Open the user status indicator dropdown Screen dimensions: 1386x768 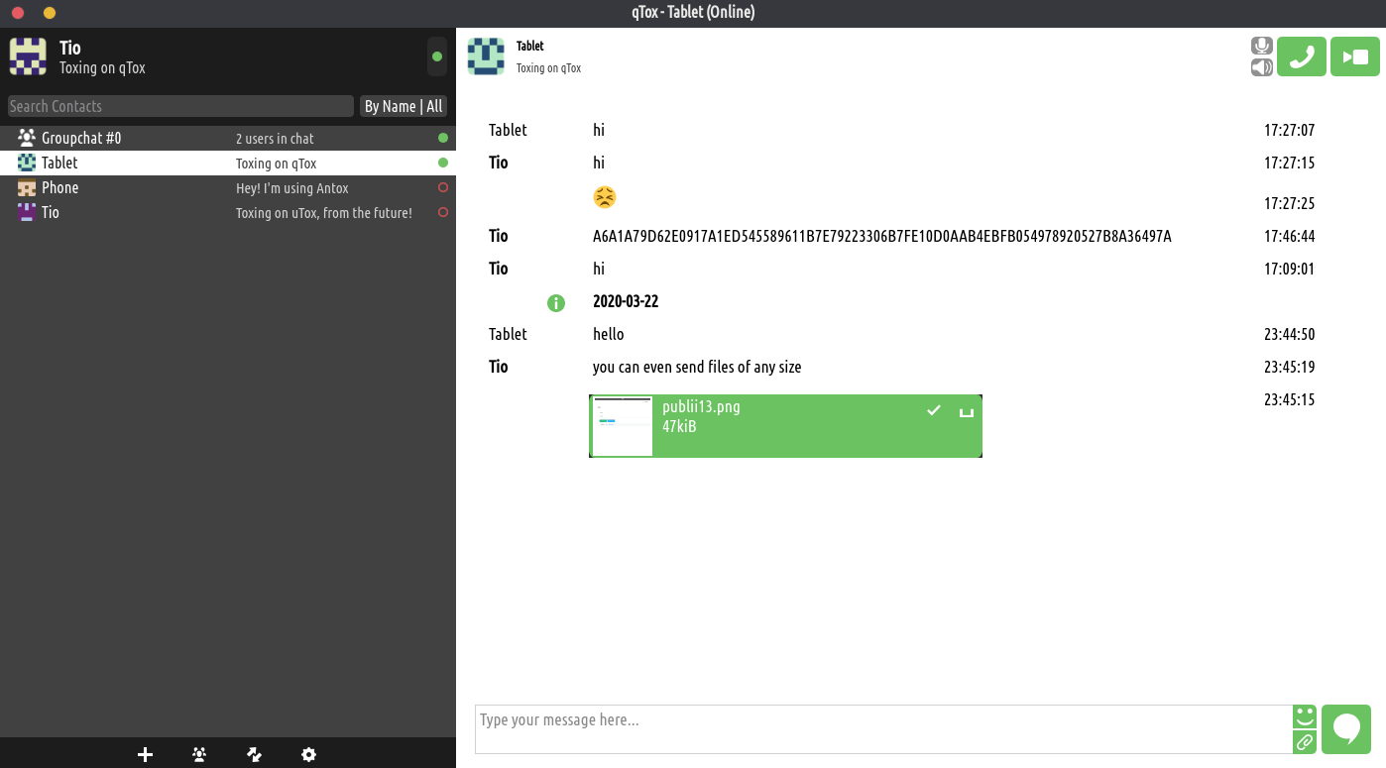[437, 56]
